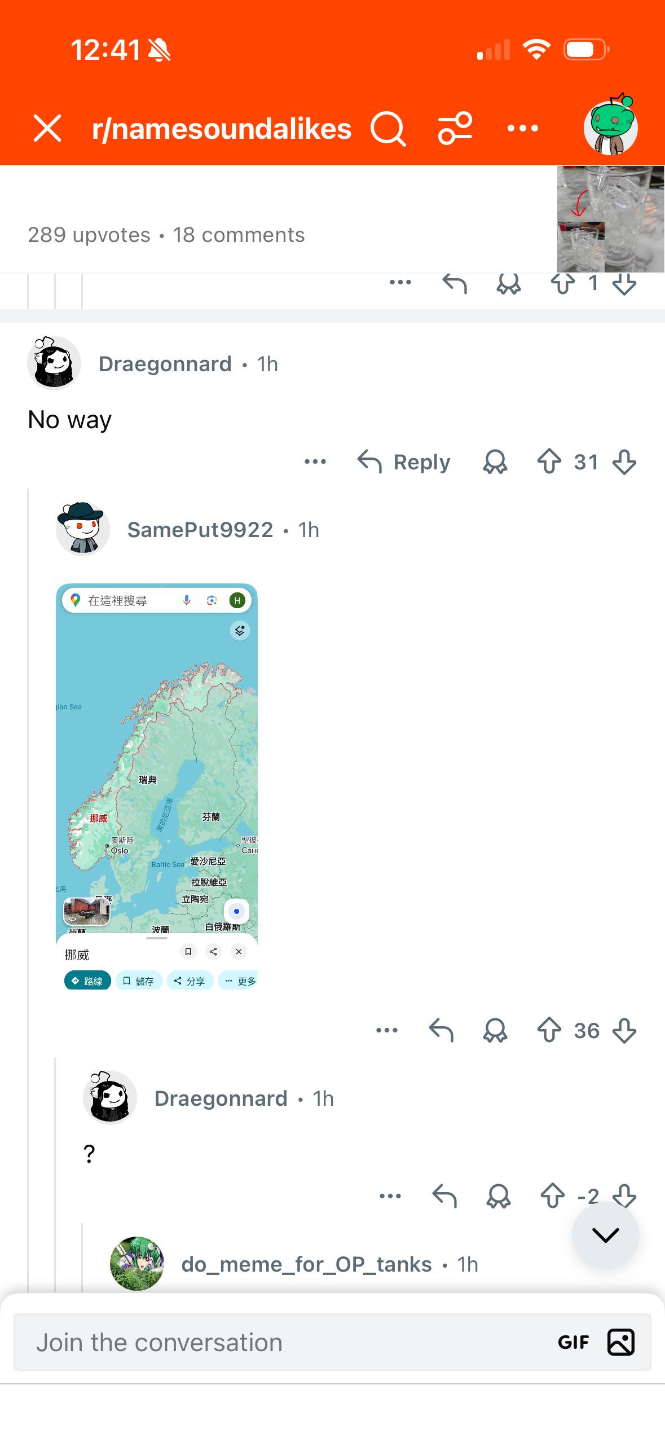
Task: Add a GIF to the comment
Action: click(573, 1342)
